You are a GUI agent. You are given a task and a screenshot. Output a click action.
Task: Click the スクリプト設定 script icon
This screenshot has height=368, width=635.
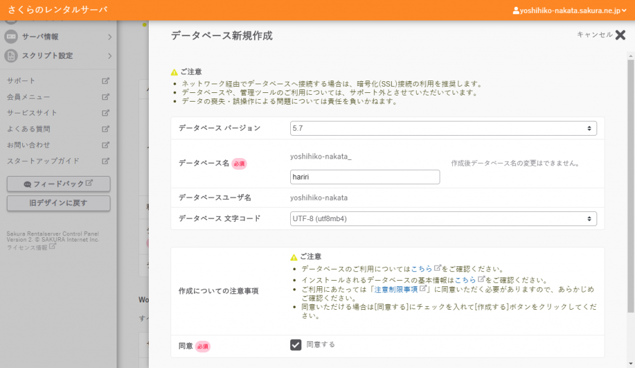point(11,56)
